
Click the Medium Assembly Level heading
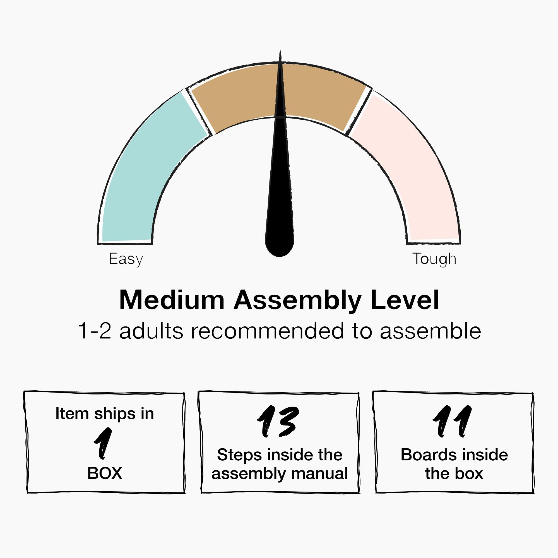tap(279, 300)
